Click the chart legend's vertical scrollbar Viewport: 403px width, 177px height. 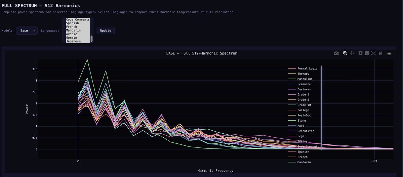321,108
